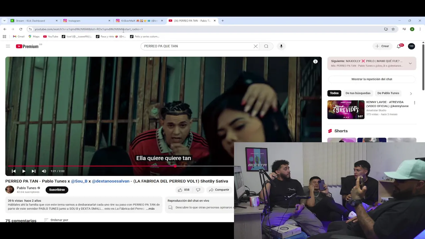Mute the video volume speaker
The image size is (425, 239).
(x=44, y=171)
